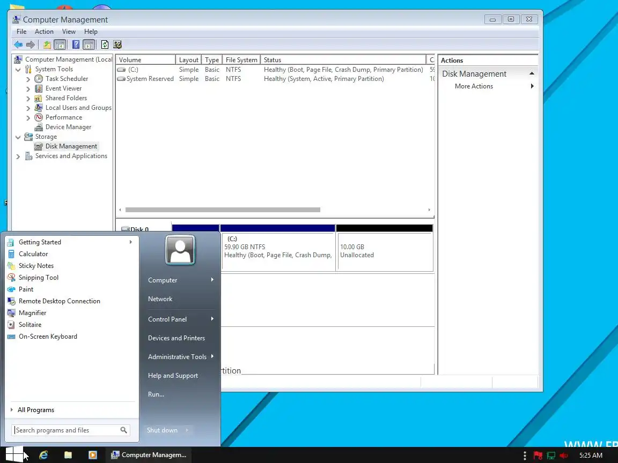This screenshot has width=618, height=463.
Task: Open Devices and Printers
Action: tap(176, 338)
